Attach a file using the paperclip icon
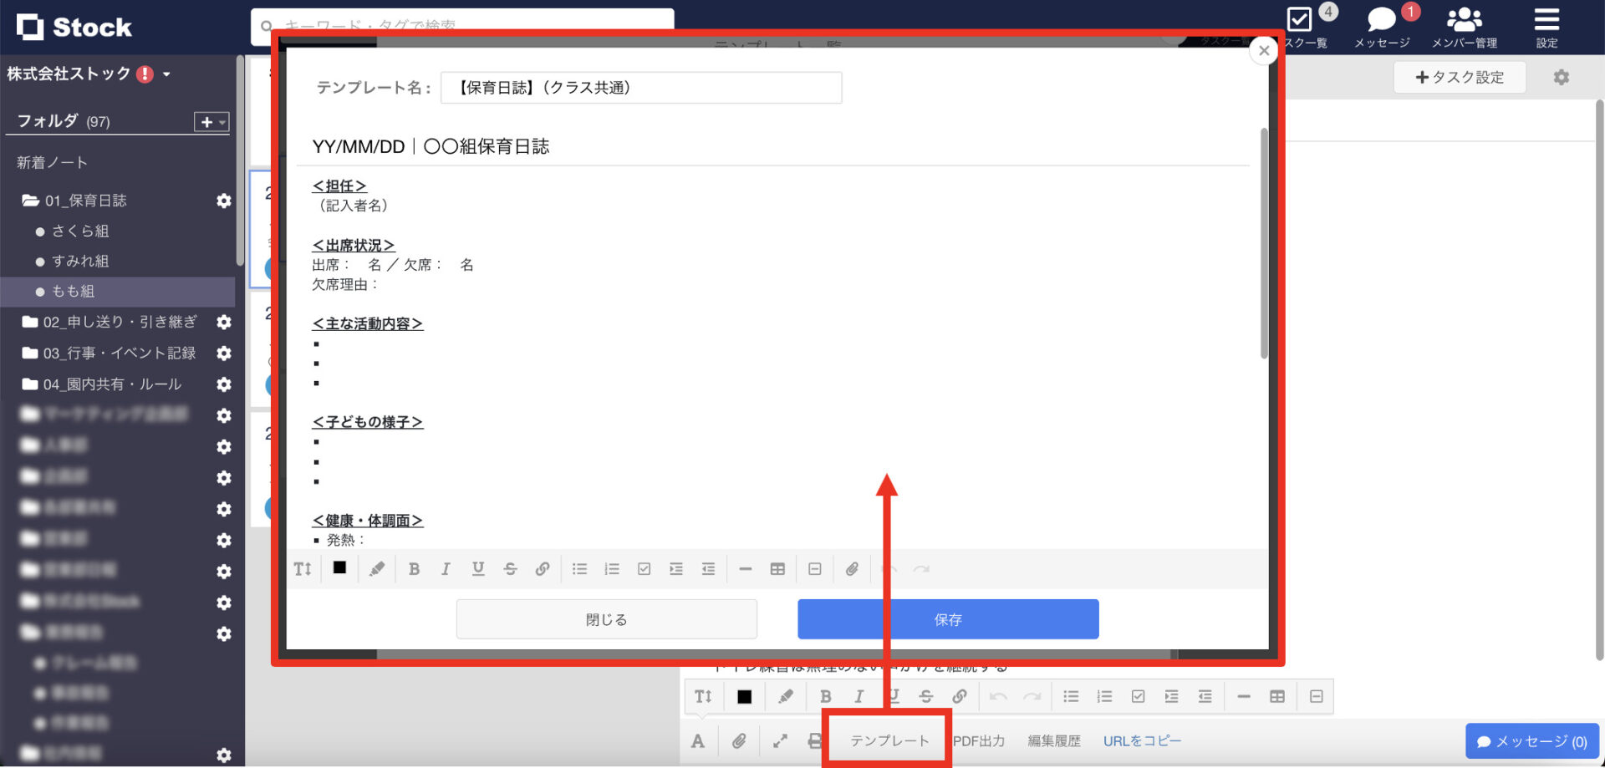The image size is (1605, 768). coord(853,569)
